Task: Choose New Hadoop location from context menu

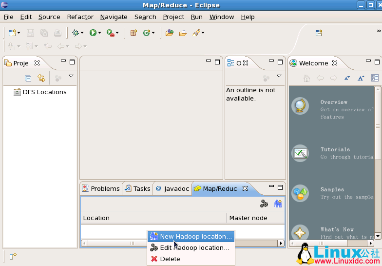Action: point(191,236)
